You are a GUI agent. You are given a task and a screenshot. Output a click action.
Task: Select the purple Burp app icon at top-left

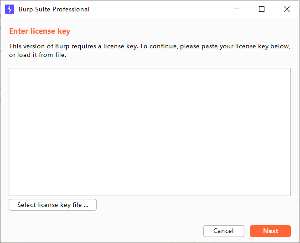tap(10, 9)
